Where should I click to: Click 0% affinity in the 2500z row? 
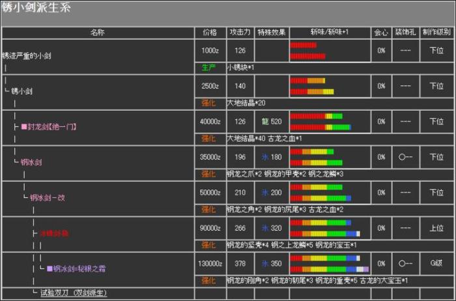381,86
